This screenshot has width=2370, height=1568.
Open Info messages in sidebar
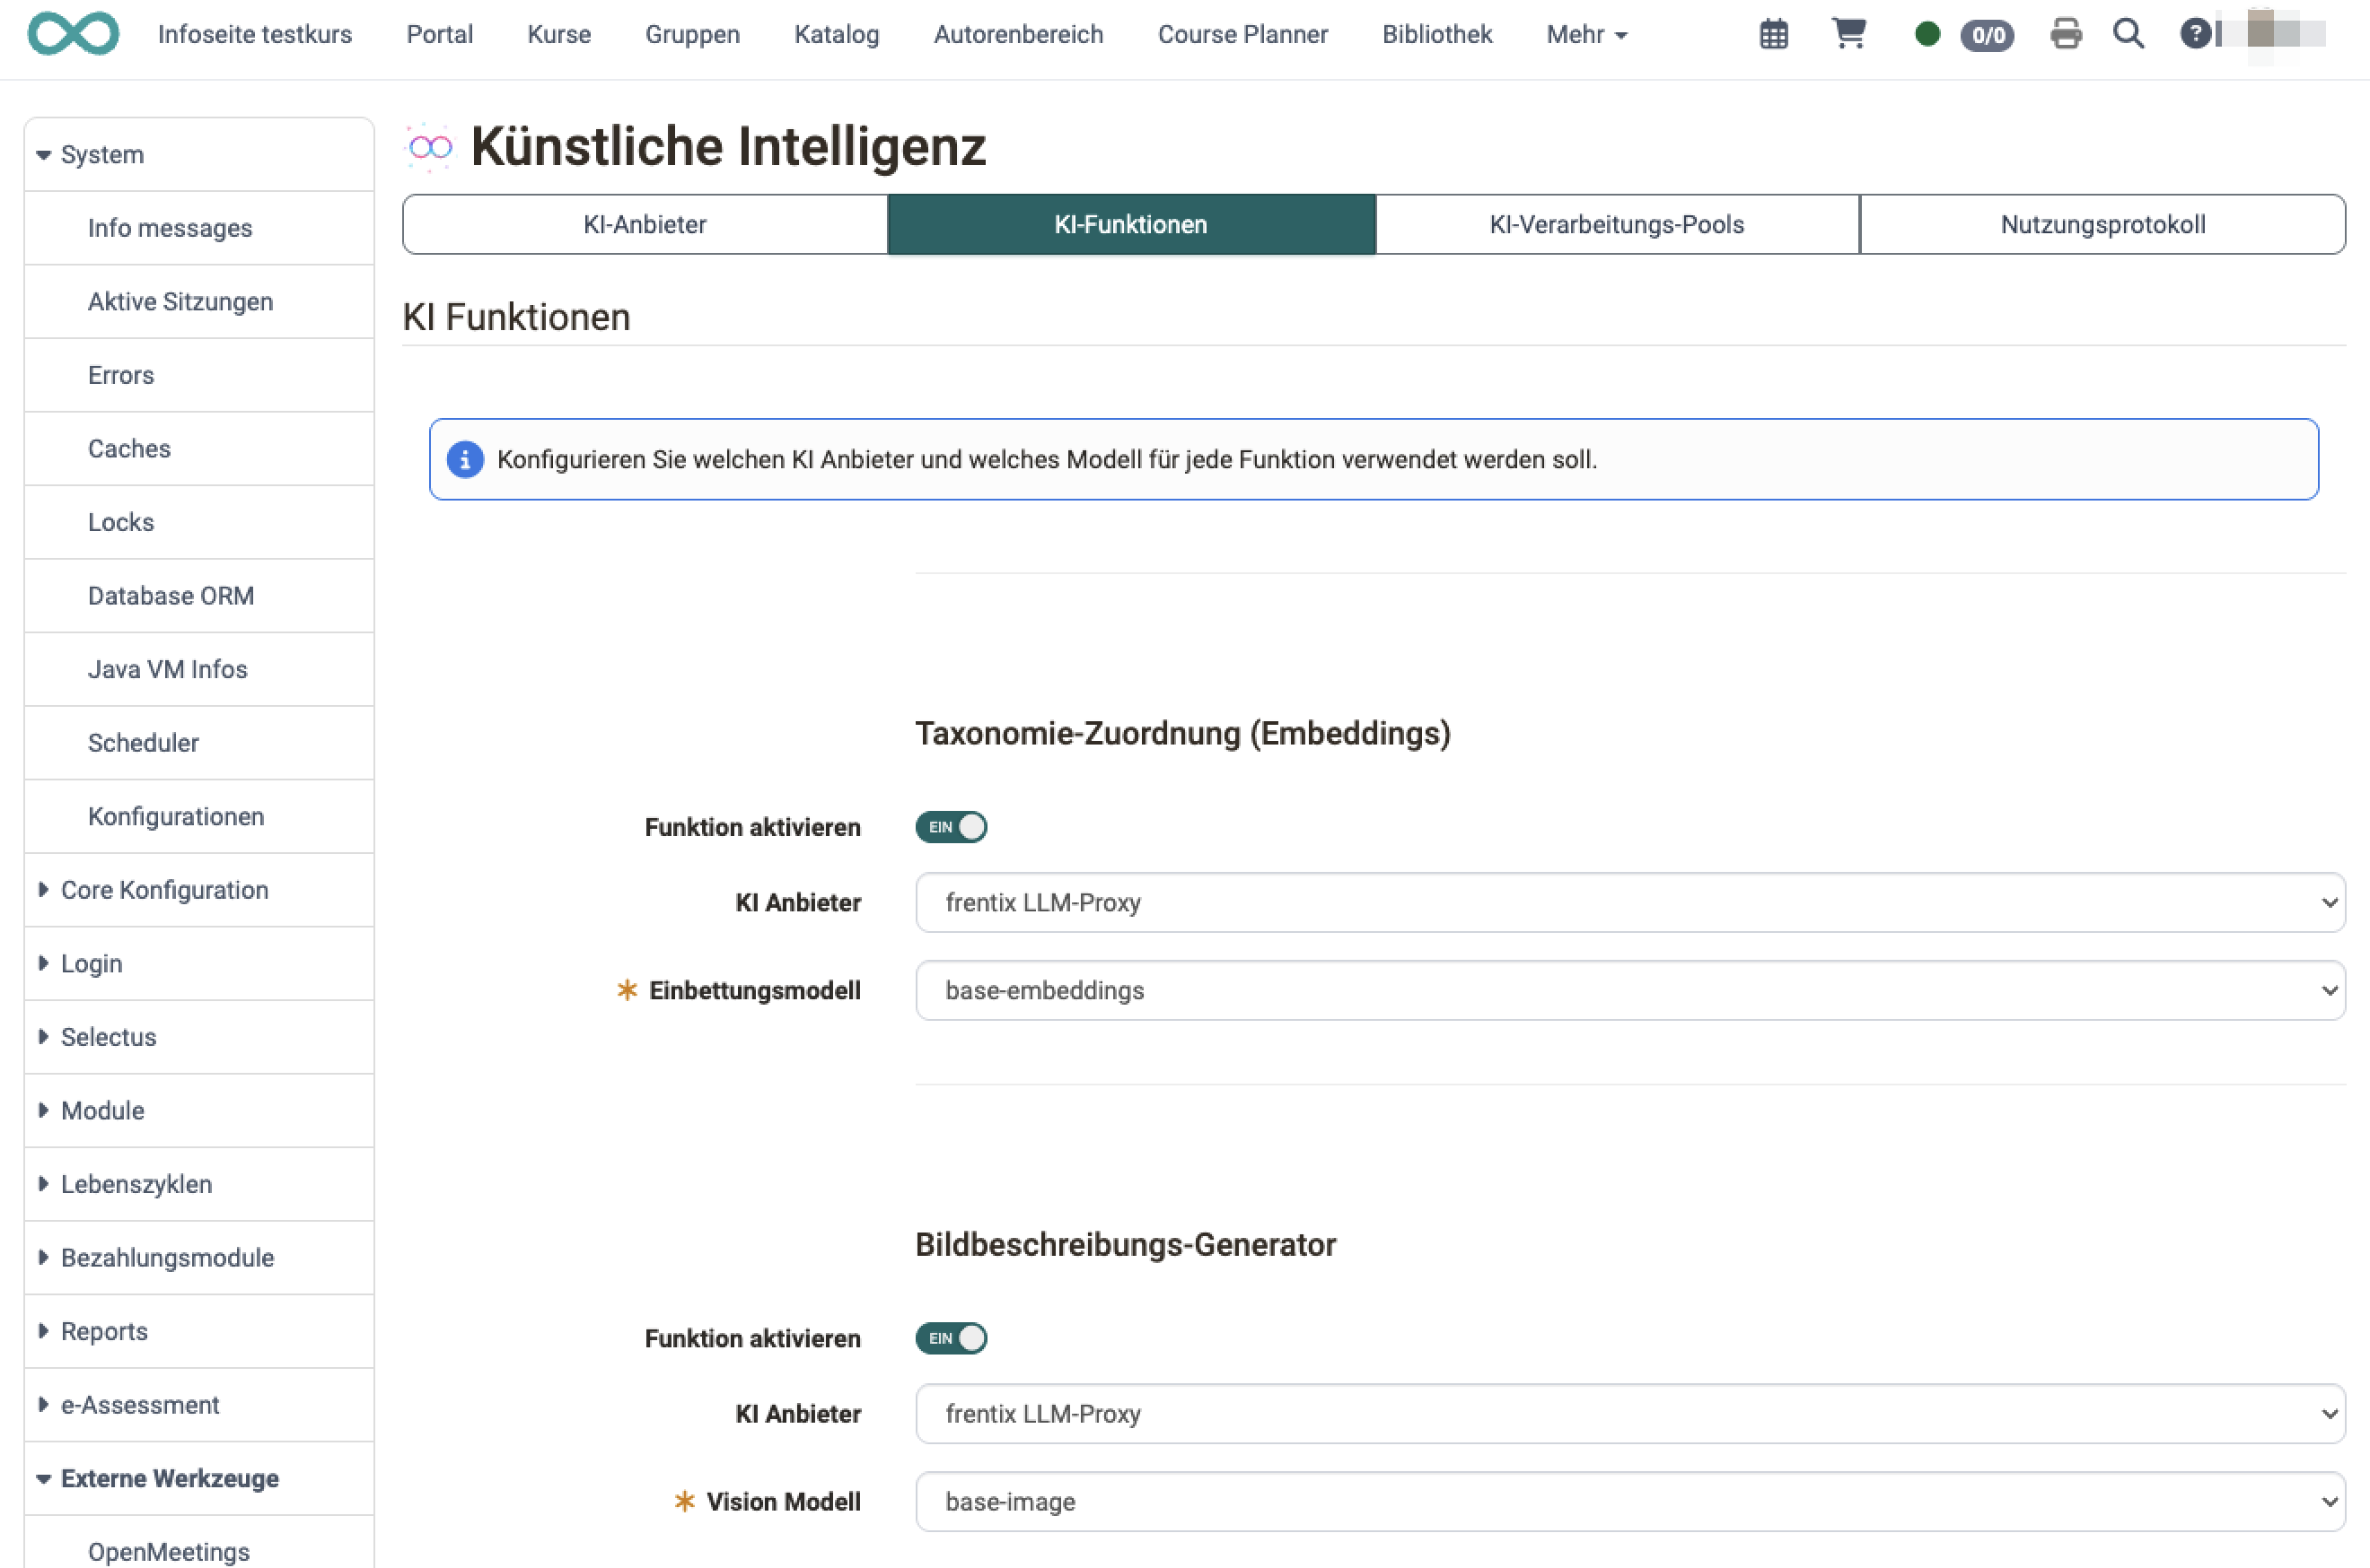199,228
